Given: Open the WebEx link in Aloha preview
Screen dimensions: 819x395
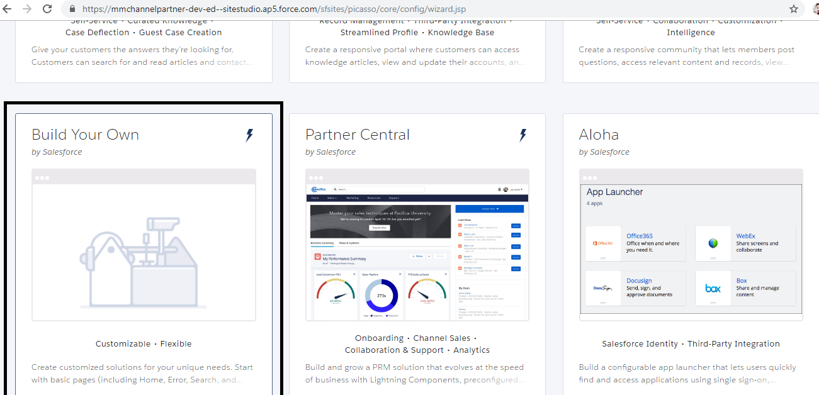Looking at the screenshot, I should [x=746, y=236].
